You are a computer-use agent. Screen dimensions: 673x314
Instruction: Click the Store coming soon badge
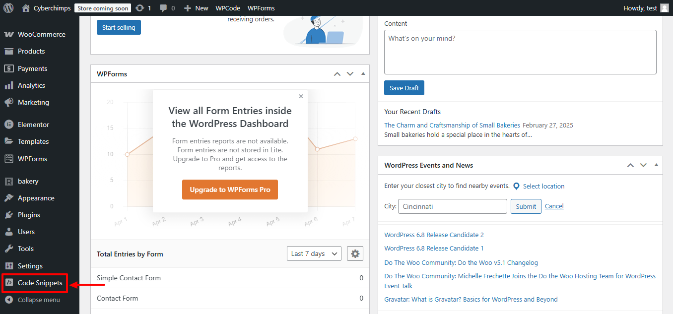103,8
